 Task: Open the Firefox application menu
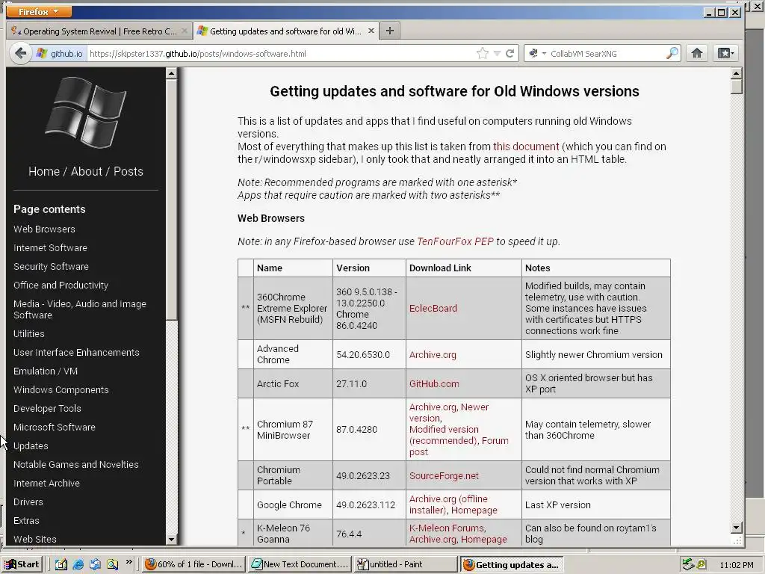39,11
